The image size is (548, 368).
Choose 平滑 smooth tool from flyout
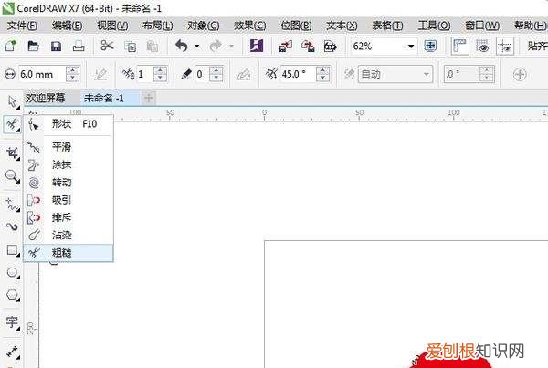point(68,147)
